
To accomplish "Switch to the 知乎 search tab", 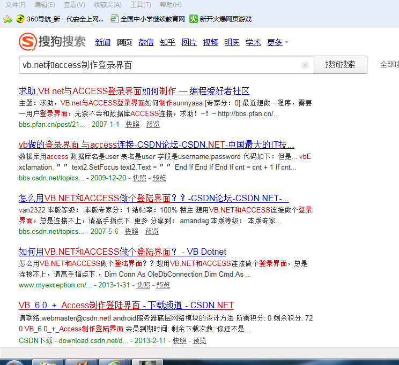I will 167,42.
